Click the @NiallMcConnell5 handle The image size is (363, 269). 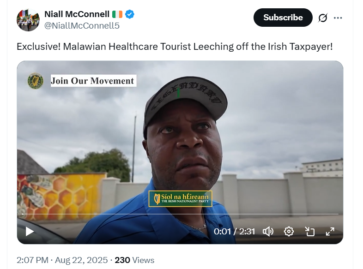click(82, 26)
